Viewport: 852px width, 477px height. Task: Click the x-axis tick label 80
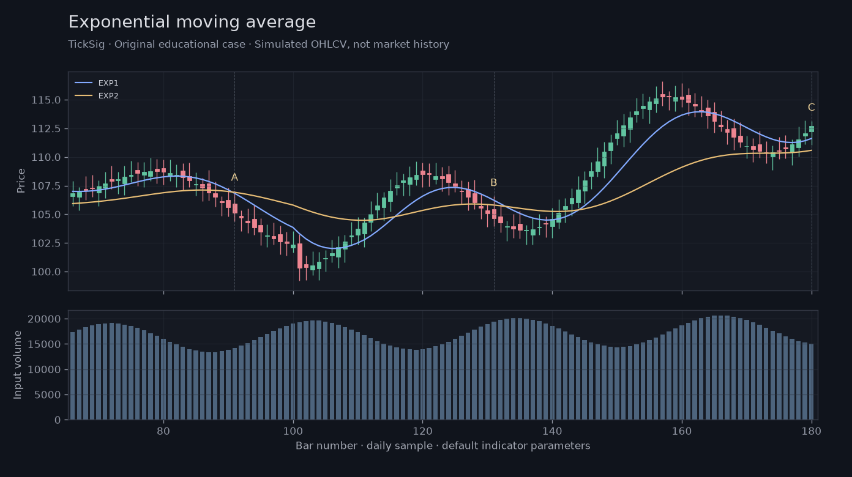163,431
